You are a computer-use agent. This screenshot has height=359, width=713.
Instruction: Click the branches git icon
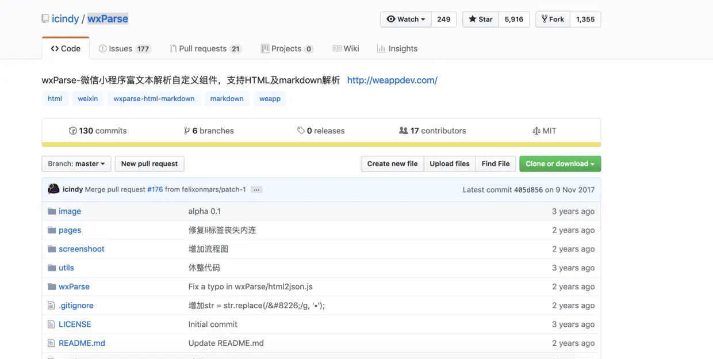187,131
